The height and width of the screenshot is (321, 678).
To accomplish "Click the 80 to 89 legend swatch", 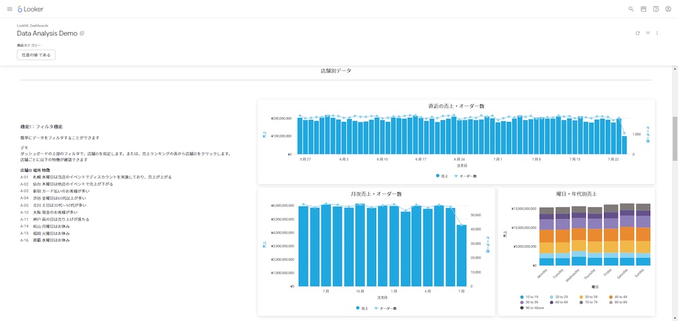I will point(611,303).
